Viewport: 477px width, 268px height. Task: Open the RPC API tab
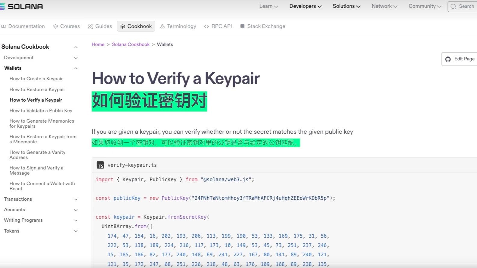[x=218, y=26]
